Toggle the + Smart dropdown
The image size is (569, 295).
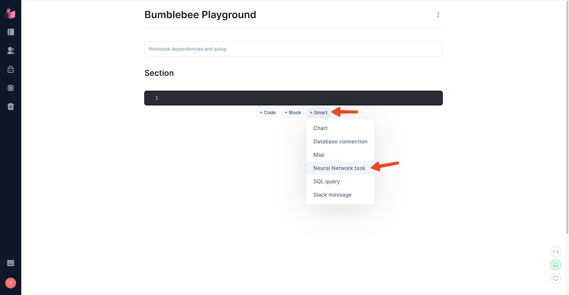point(318,113)
